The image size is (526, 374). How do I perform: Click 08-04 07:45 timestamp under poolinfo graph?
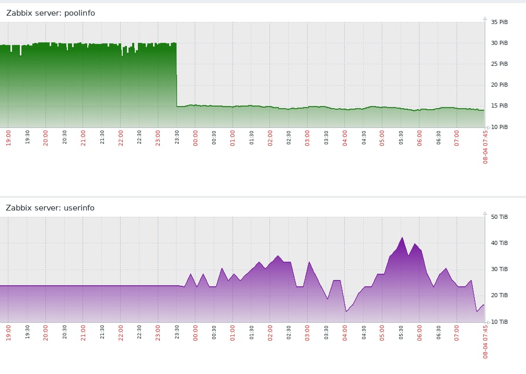485,147
